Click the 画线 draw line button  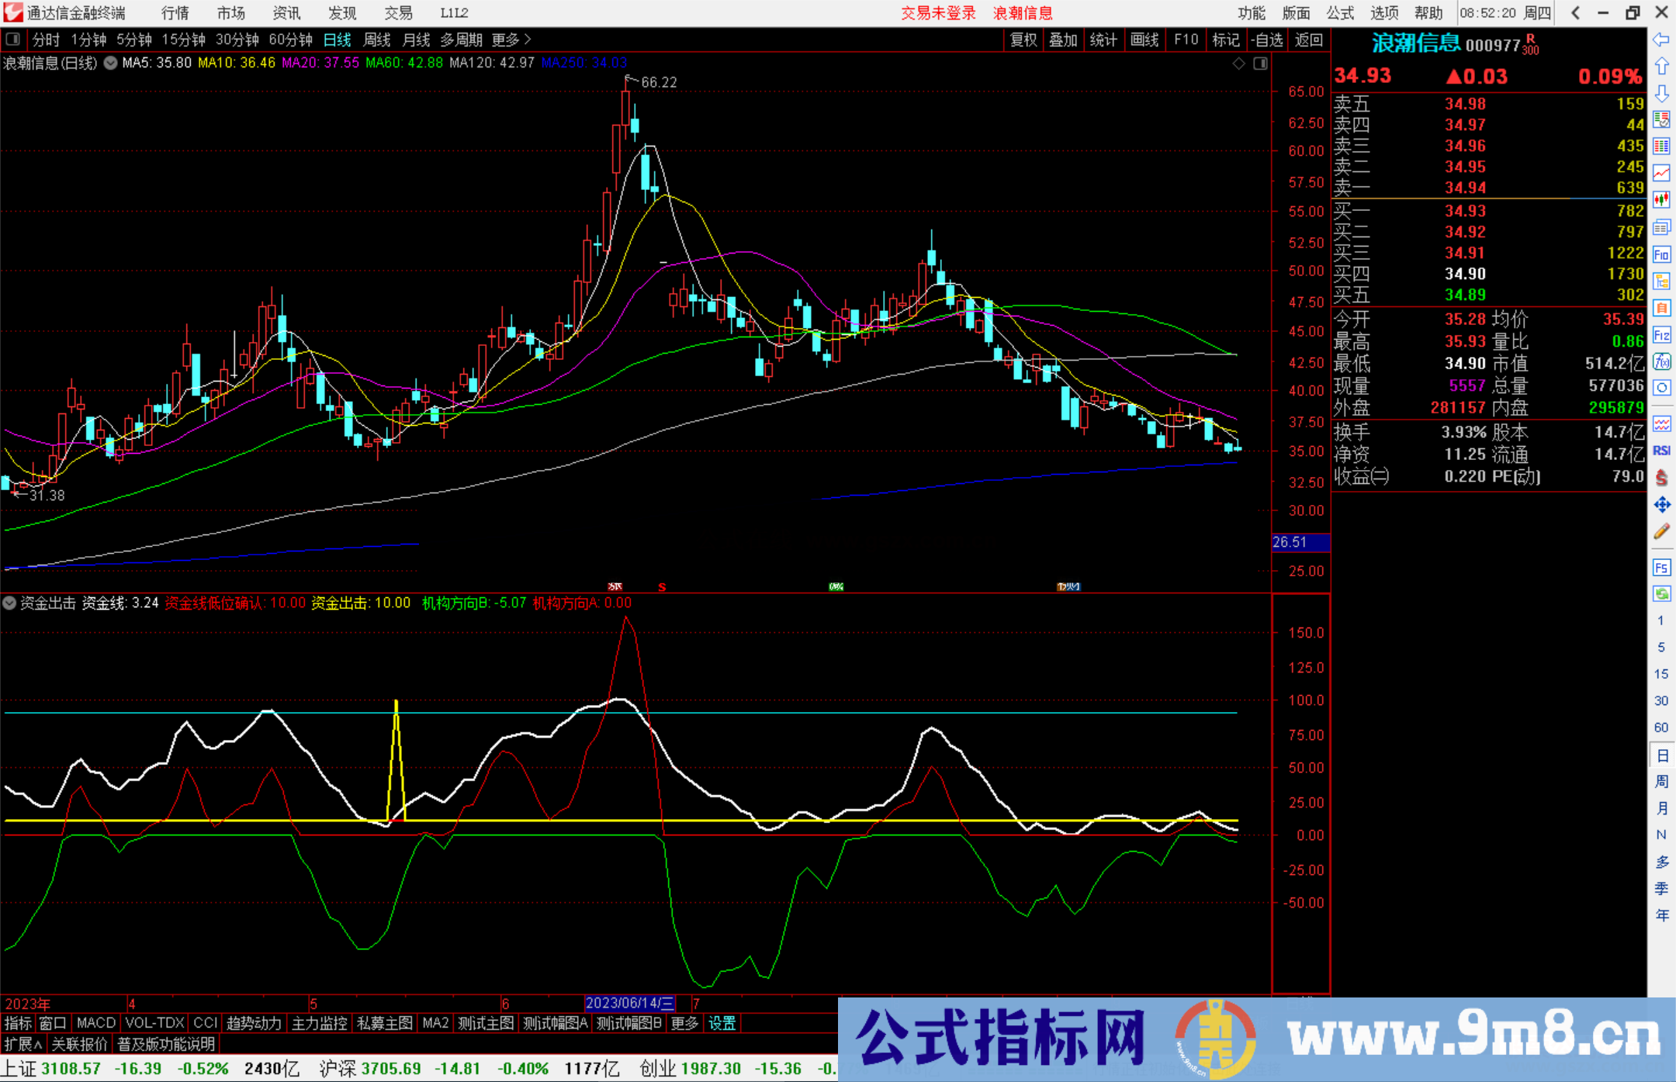tap(1144, 40)
